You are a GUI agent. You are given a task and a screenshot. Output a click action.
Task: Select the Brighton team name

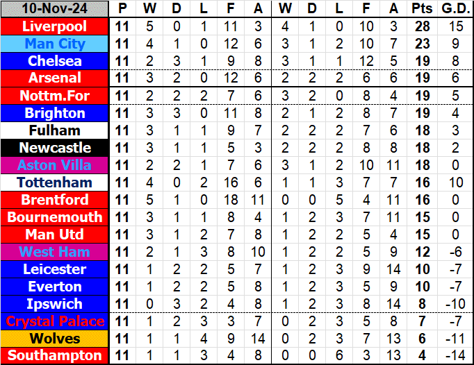(55, 113)
